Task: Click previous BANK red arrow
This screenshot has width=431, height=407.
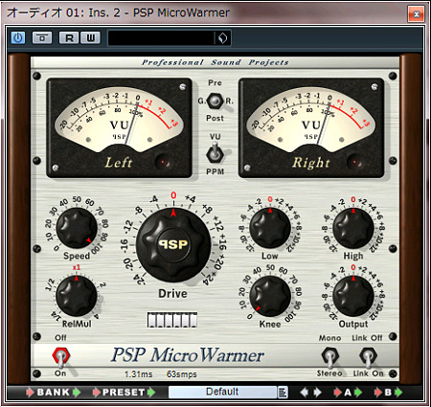Action: [30, 392]
